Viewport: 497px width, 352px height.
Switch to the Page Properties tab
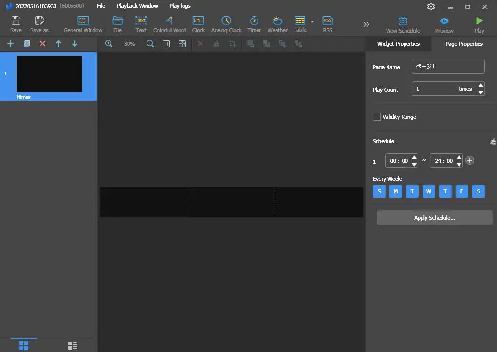click(x=463, y=43)
